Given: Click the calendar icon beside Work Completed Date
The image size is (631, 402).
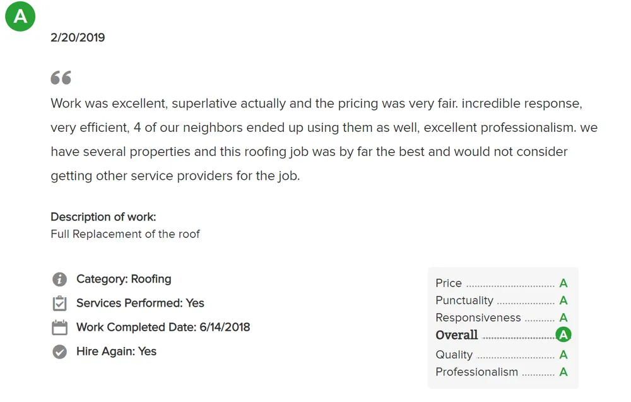Looking at the screenshot, I should [x=59, y=328].
